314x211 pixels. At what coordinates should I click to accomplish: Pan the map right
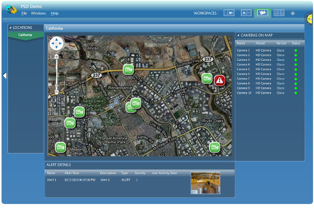[x=60, y=44]
